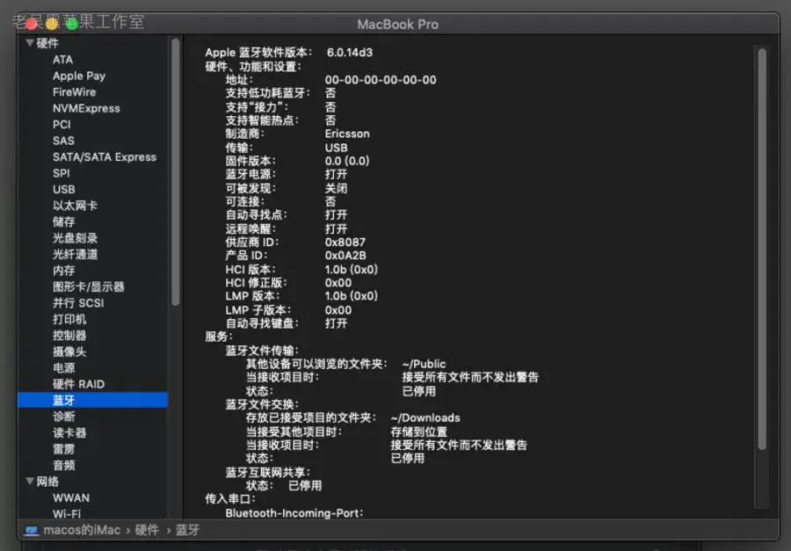This screenshot has height=551, width=791.
Task: Collapse the 网络 network category
Action: tap(30, 482)
